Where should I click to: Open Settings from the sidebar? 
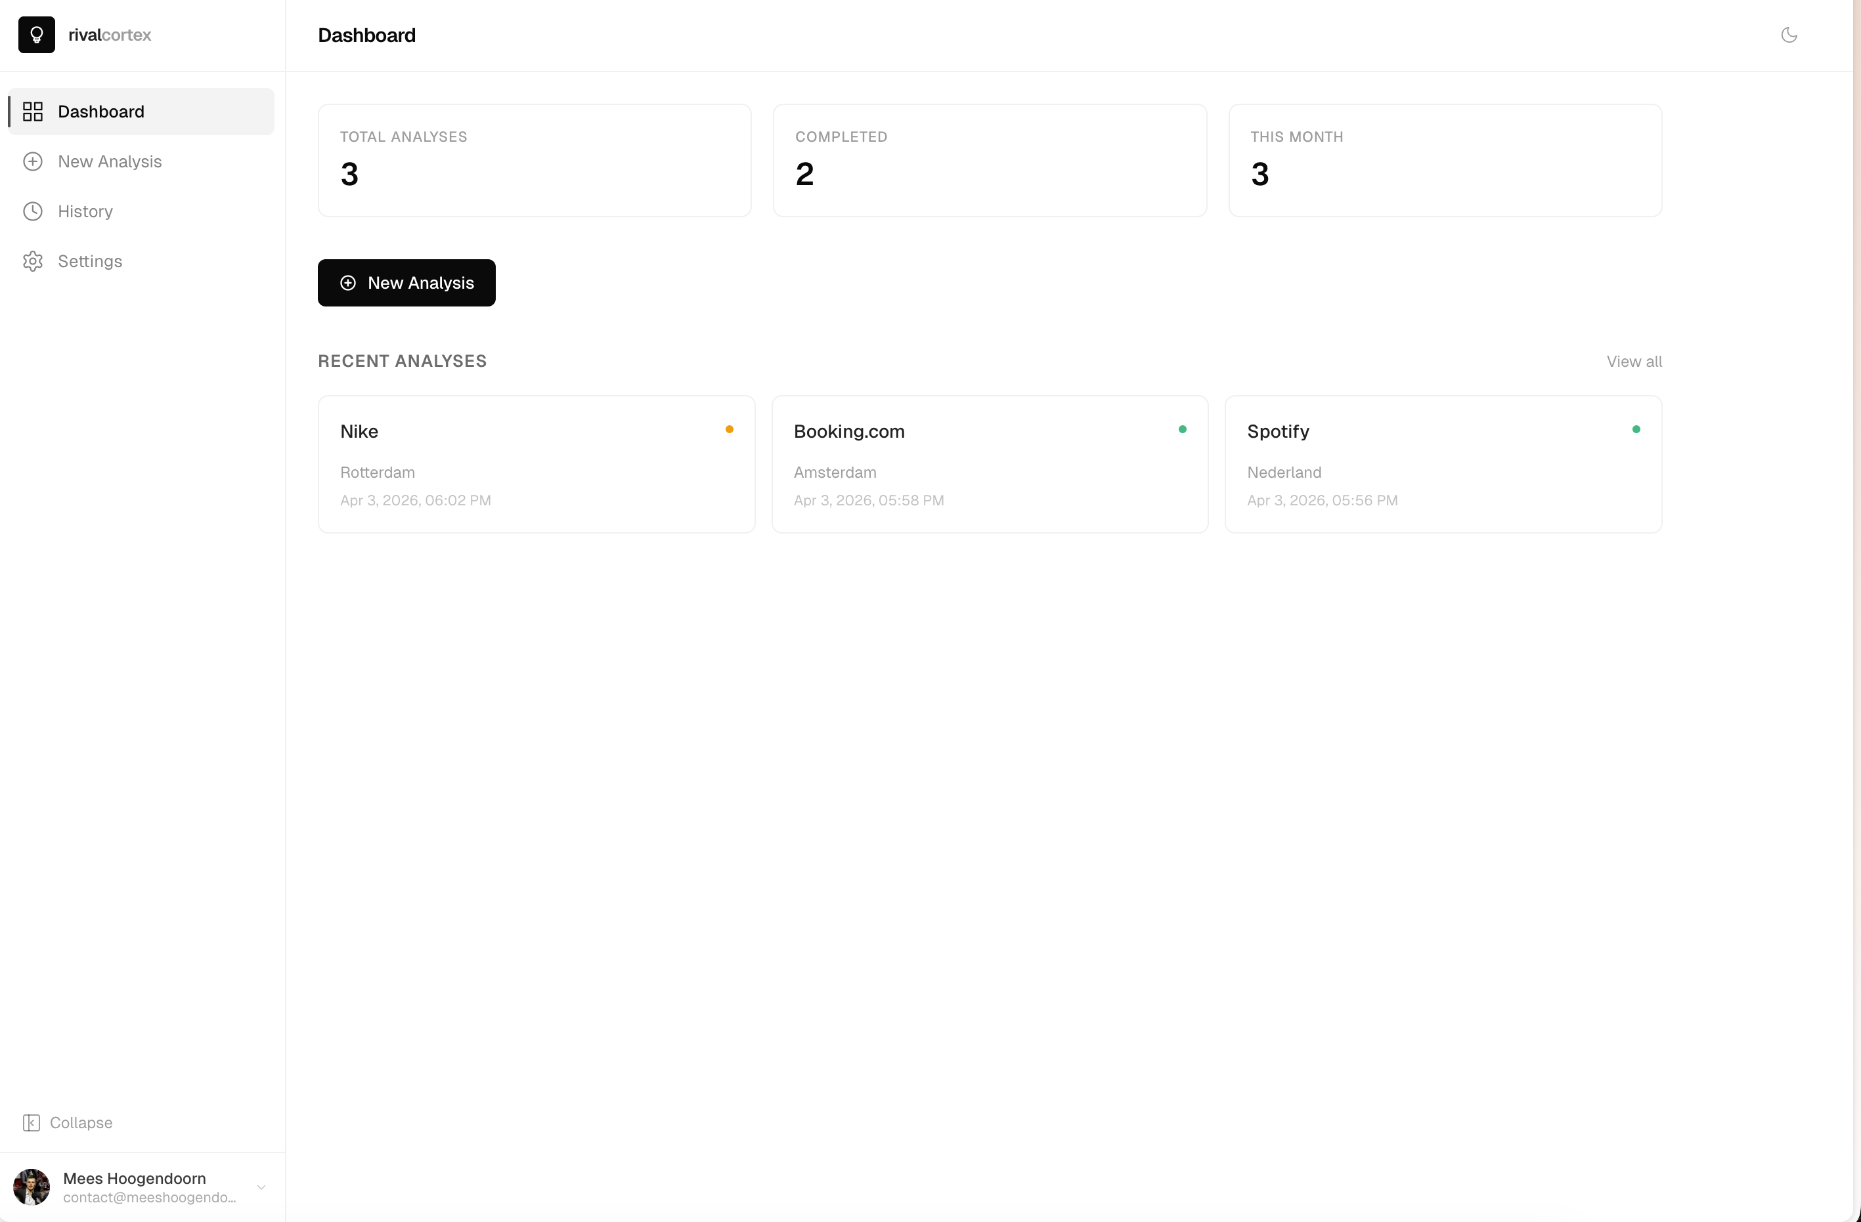click(90, 261)
